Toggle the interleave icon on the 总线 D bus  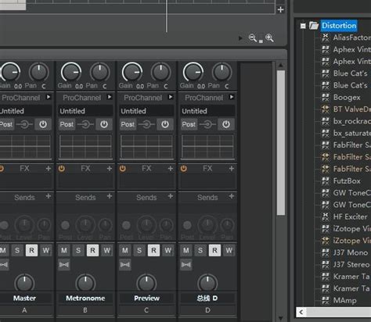point(186,265)
